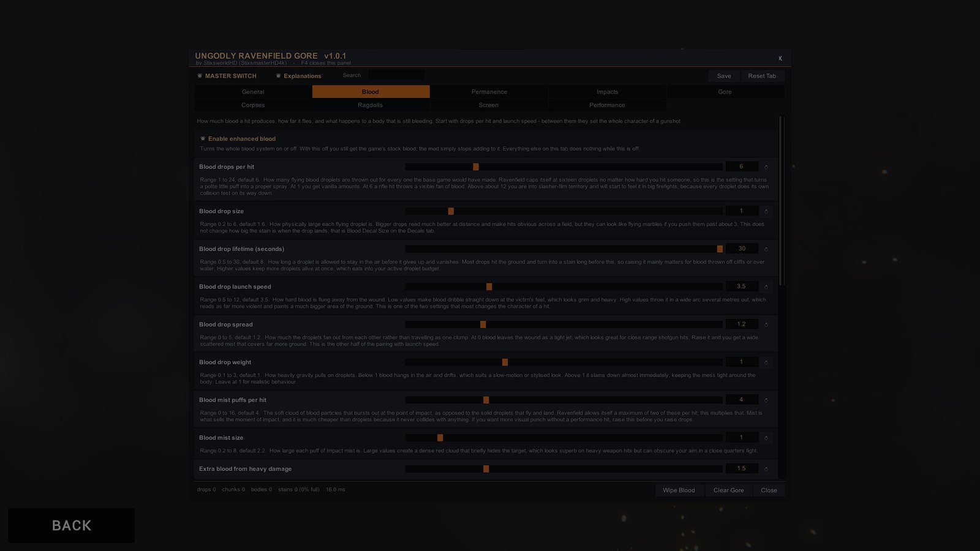
Task: Reset Blood drop lifetime to default
Action: coord(766,249)
